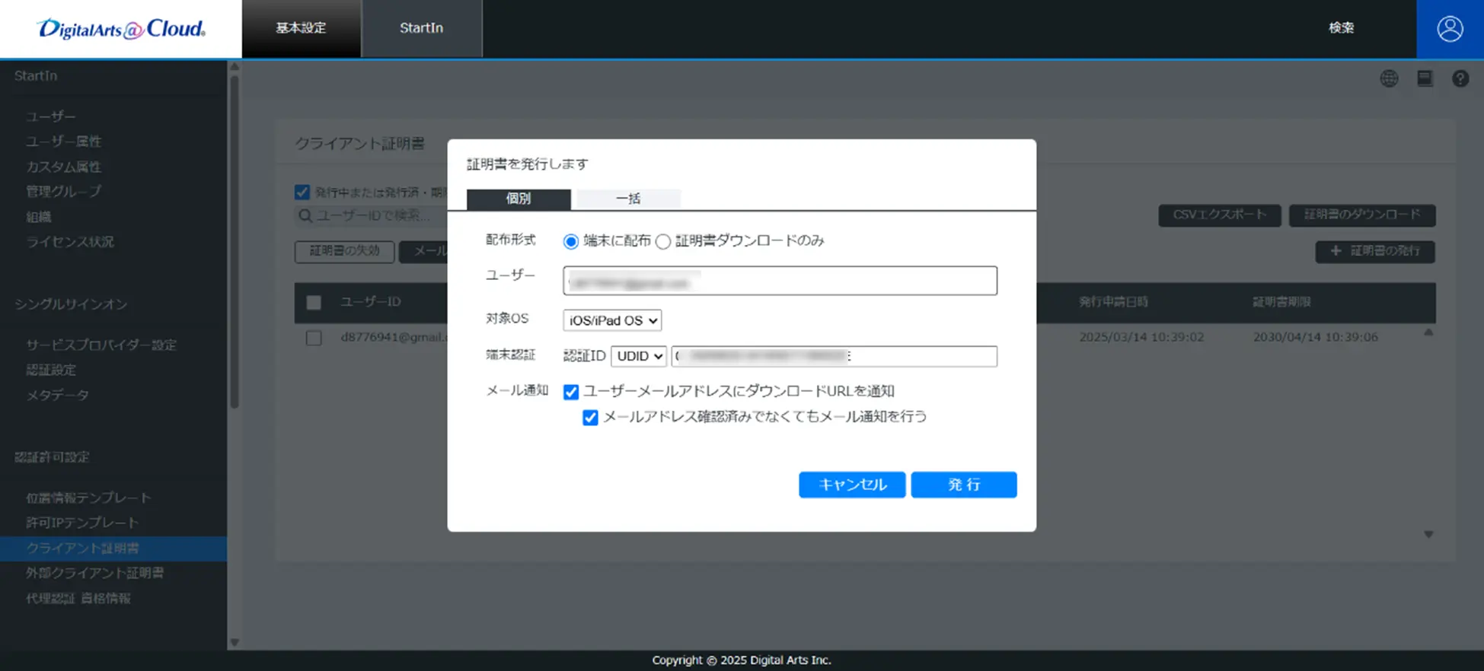Click the user profile avatar icon
The width and height of the screenshot is (1484, 671).
click(1449, 29)
